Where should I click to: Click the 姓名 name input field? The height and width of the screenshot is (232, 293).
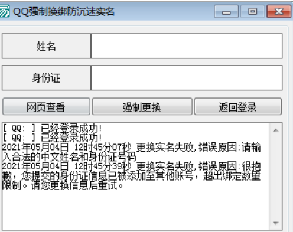(187, 46)
